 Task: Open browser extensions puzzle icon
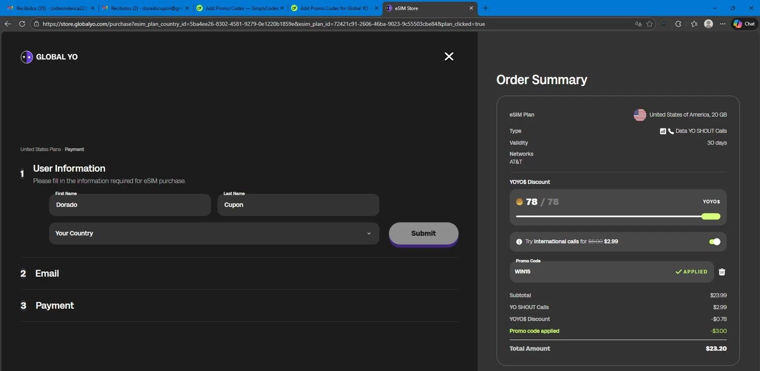tap(678, 24)
